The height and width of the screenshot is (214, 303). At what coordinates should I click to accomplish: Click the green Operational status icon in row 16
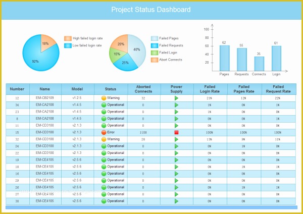[104, 174]
